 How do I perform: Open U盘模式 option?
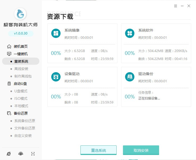pyautogui.click(x=21, y=91)
